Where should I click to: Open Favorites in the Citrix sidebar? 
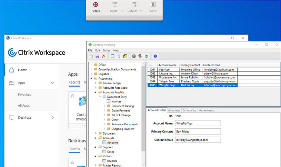24,95
